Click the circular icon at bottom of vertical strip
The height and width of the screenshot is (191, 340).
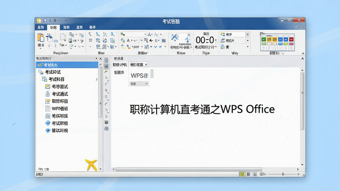click(x=106, y=129)
